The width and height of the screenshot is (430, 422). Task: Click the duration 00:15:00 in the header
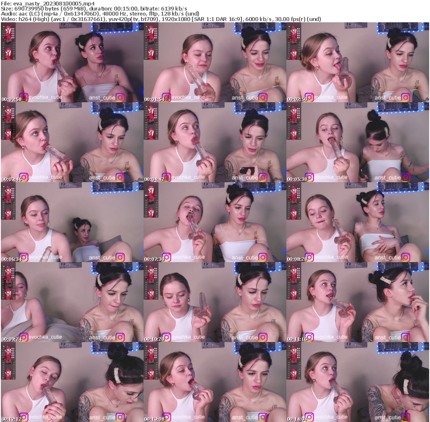point(126,8)
